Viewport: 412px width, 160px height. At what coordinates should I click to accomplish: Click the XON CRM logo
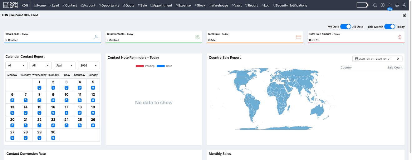click(x=10, y=5)
